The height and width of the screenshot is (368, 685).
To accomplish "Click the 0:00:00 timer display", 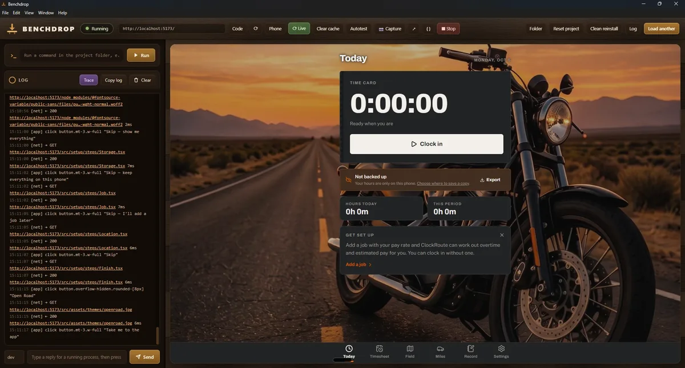I will 398,104.
